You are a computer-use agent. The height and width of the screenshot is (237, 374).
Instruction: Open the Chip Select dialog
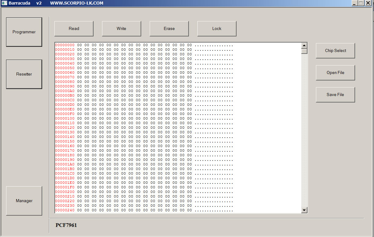coord(335,50)
